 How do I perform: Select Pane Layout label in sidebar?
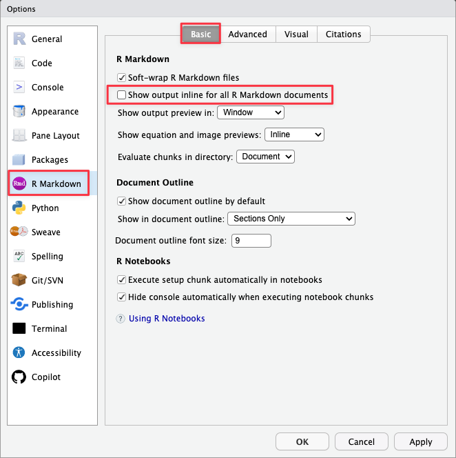click(x=55, y=135)
